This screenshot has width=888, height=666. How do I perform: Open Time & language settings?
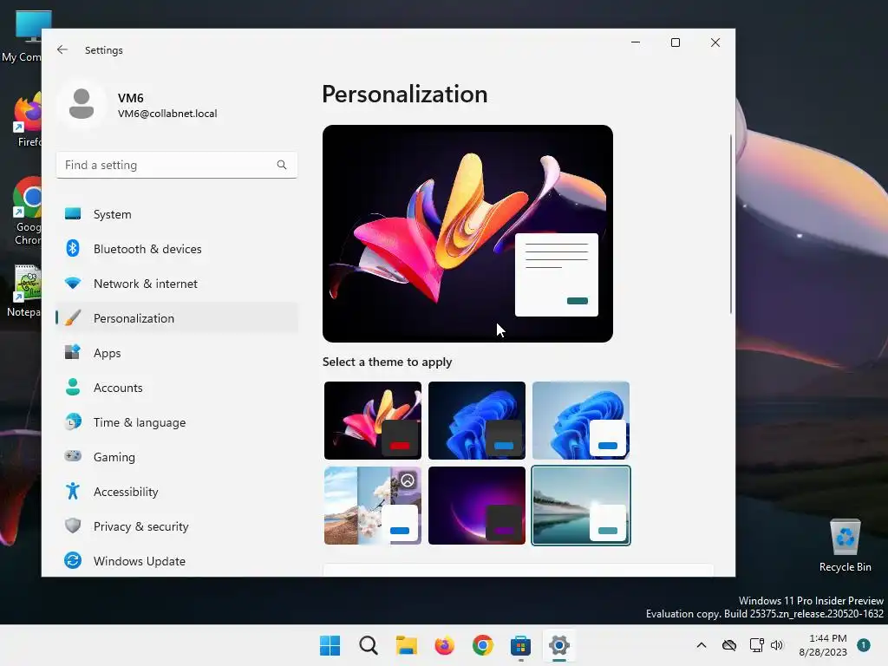coord(177,422)
